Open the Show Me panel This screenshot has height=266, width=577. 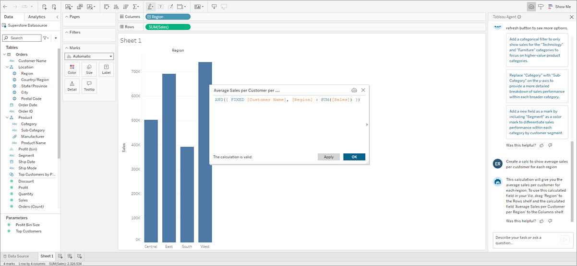tap(560, 7)
